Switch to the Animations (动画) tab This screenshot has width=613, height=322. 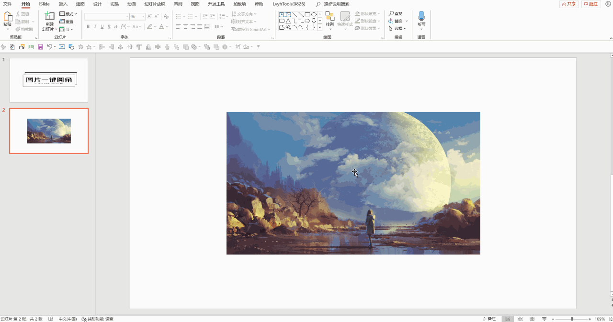point(131,4)
